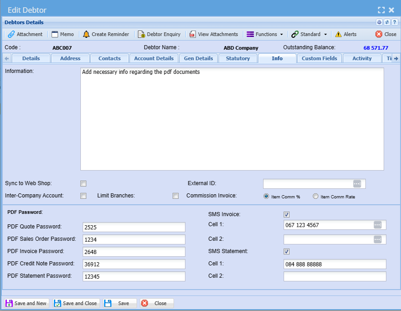Open the Custom Fields tab
Viewport: 401px width, 311px height.
coord(319,58)
